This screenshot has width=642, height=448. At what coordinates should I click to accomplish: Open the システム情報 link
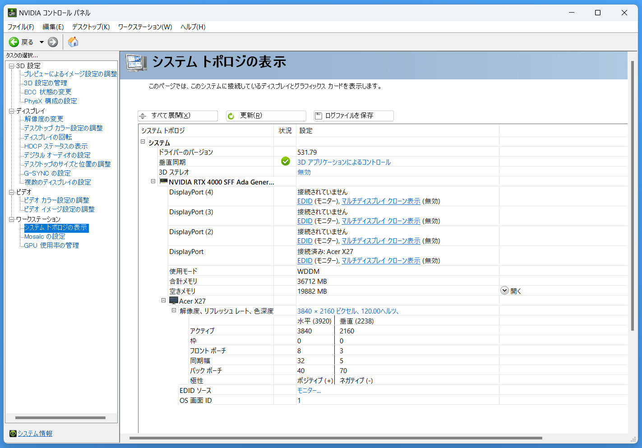click(x=35, y=434)
